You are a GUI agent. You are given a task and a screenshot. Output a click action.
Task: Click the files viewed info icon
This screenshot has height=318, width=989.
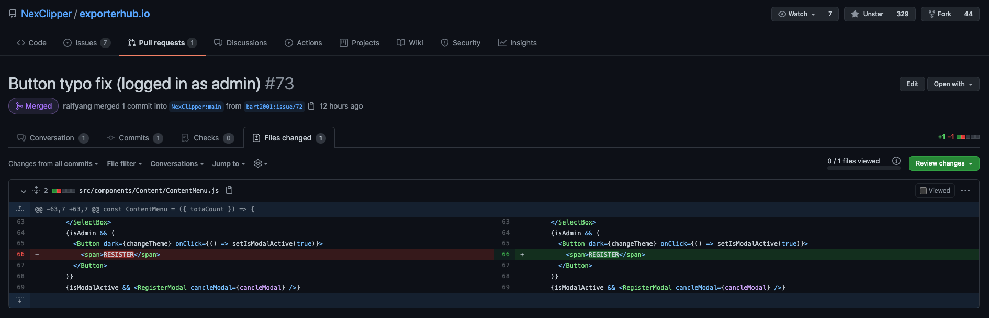(x=896, y=161)
